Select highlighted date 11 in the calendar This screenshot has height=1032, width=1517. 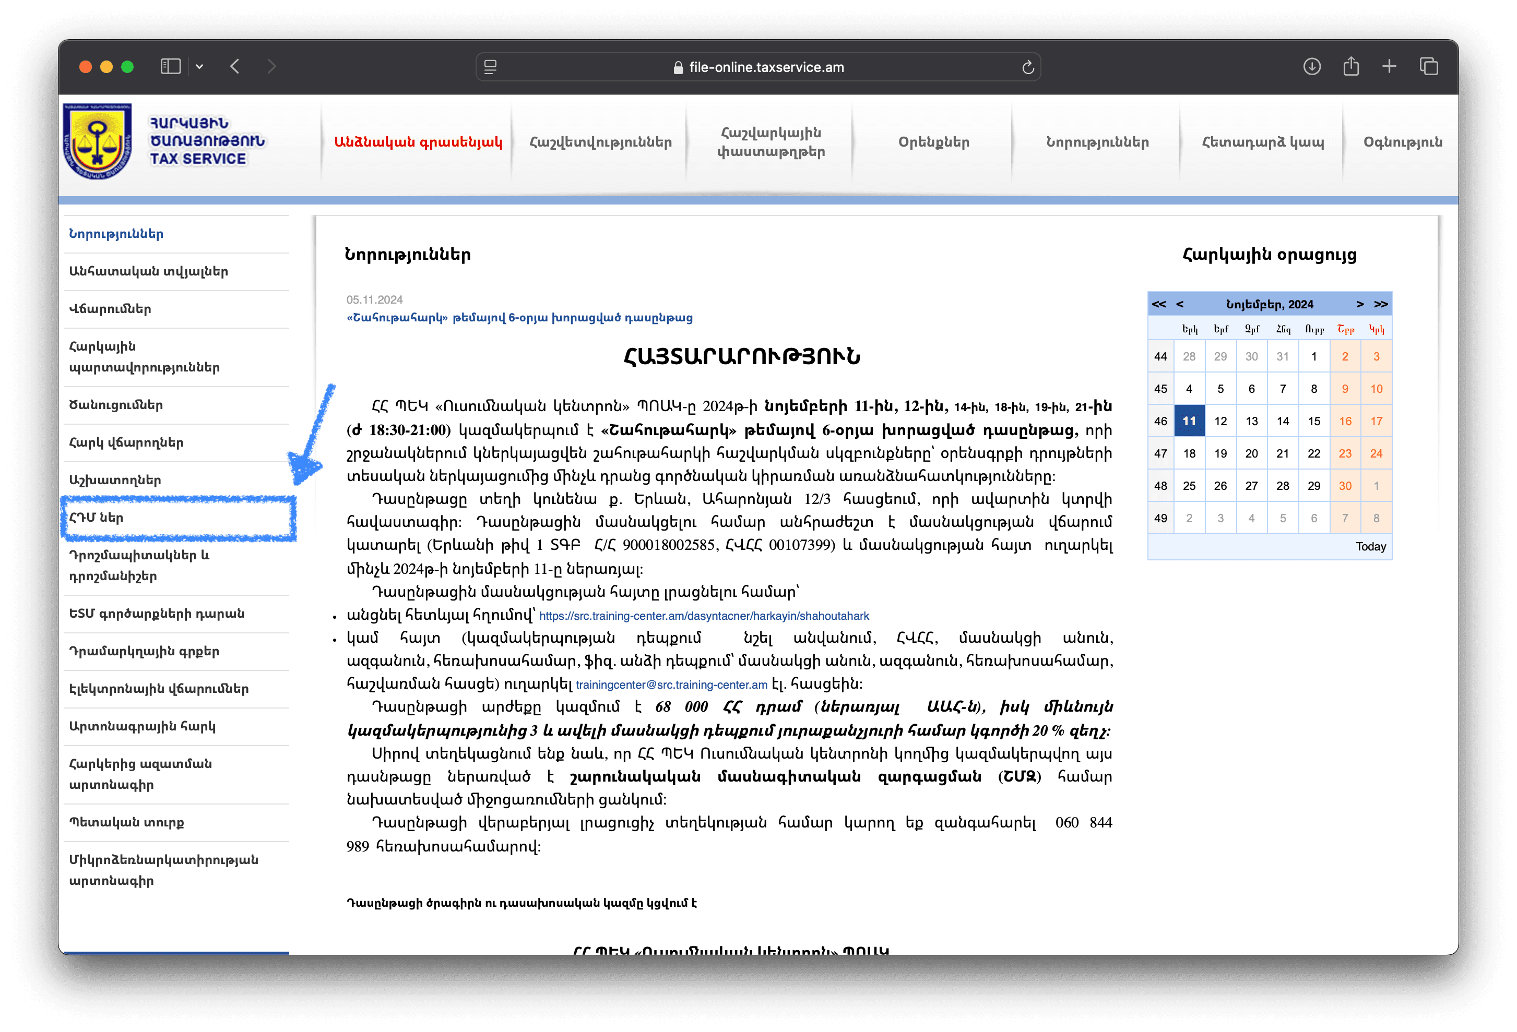coord(1189,422)
